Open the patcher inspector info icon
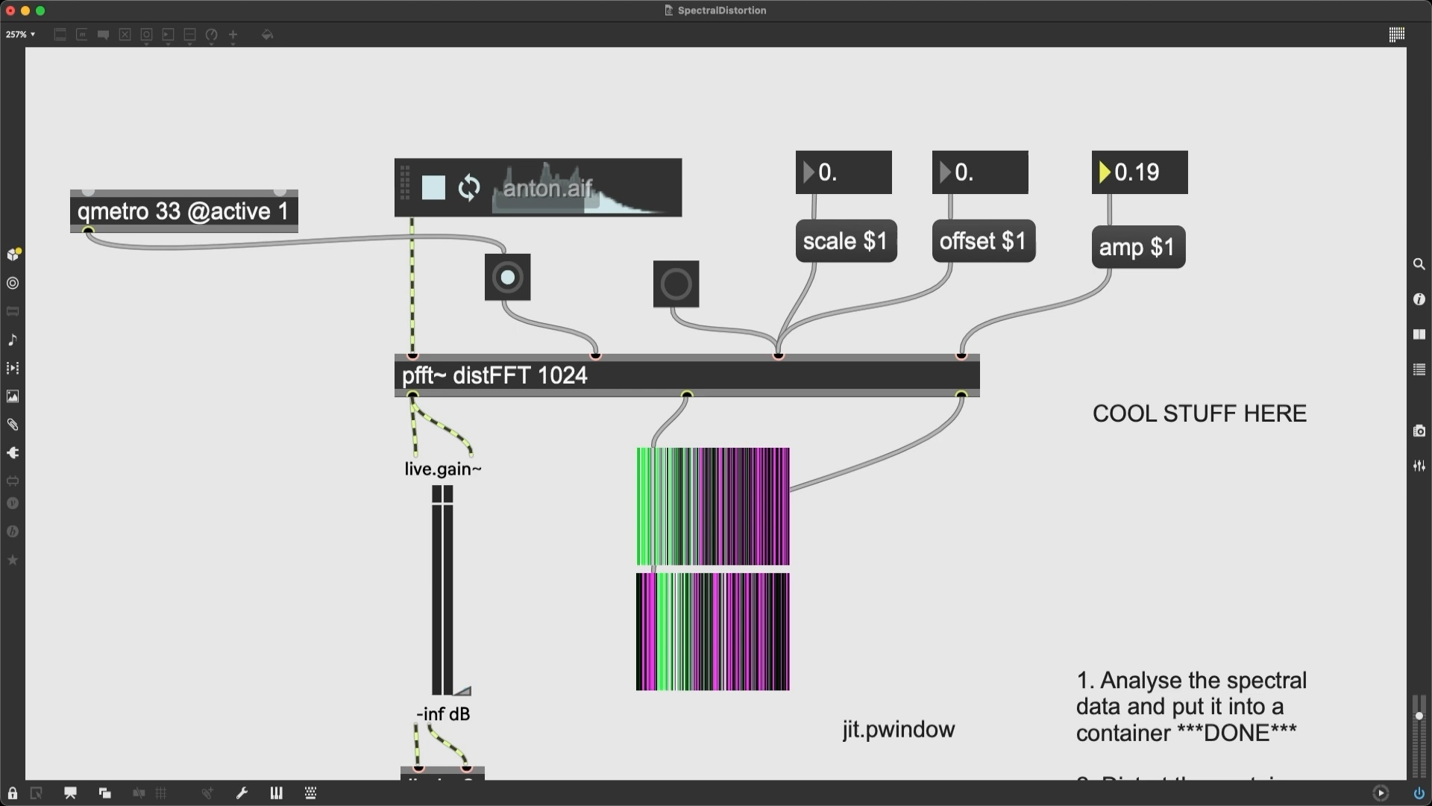Image resolution: width=1432 pixels, height=806 pixels. pyautogui.click(x=1419, y=299)
